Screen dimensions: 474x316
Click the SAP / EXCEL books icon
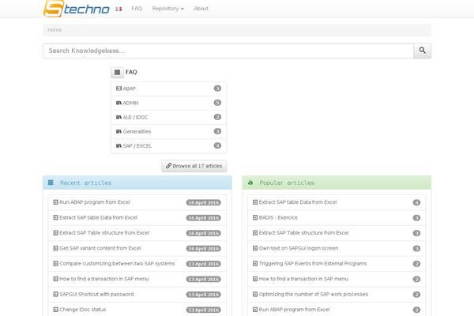pyautogui.click(x=118, y=145)
